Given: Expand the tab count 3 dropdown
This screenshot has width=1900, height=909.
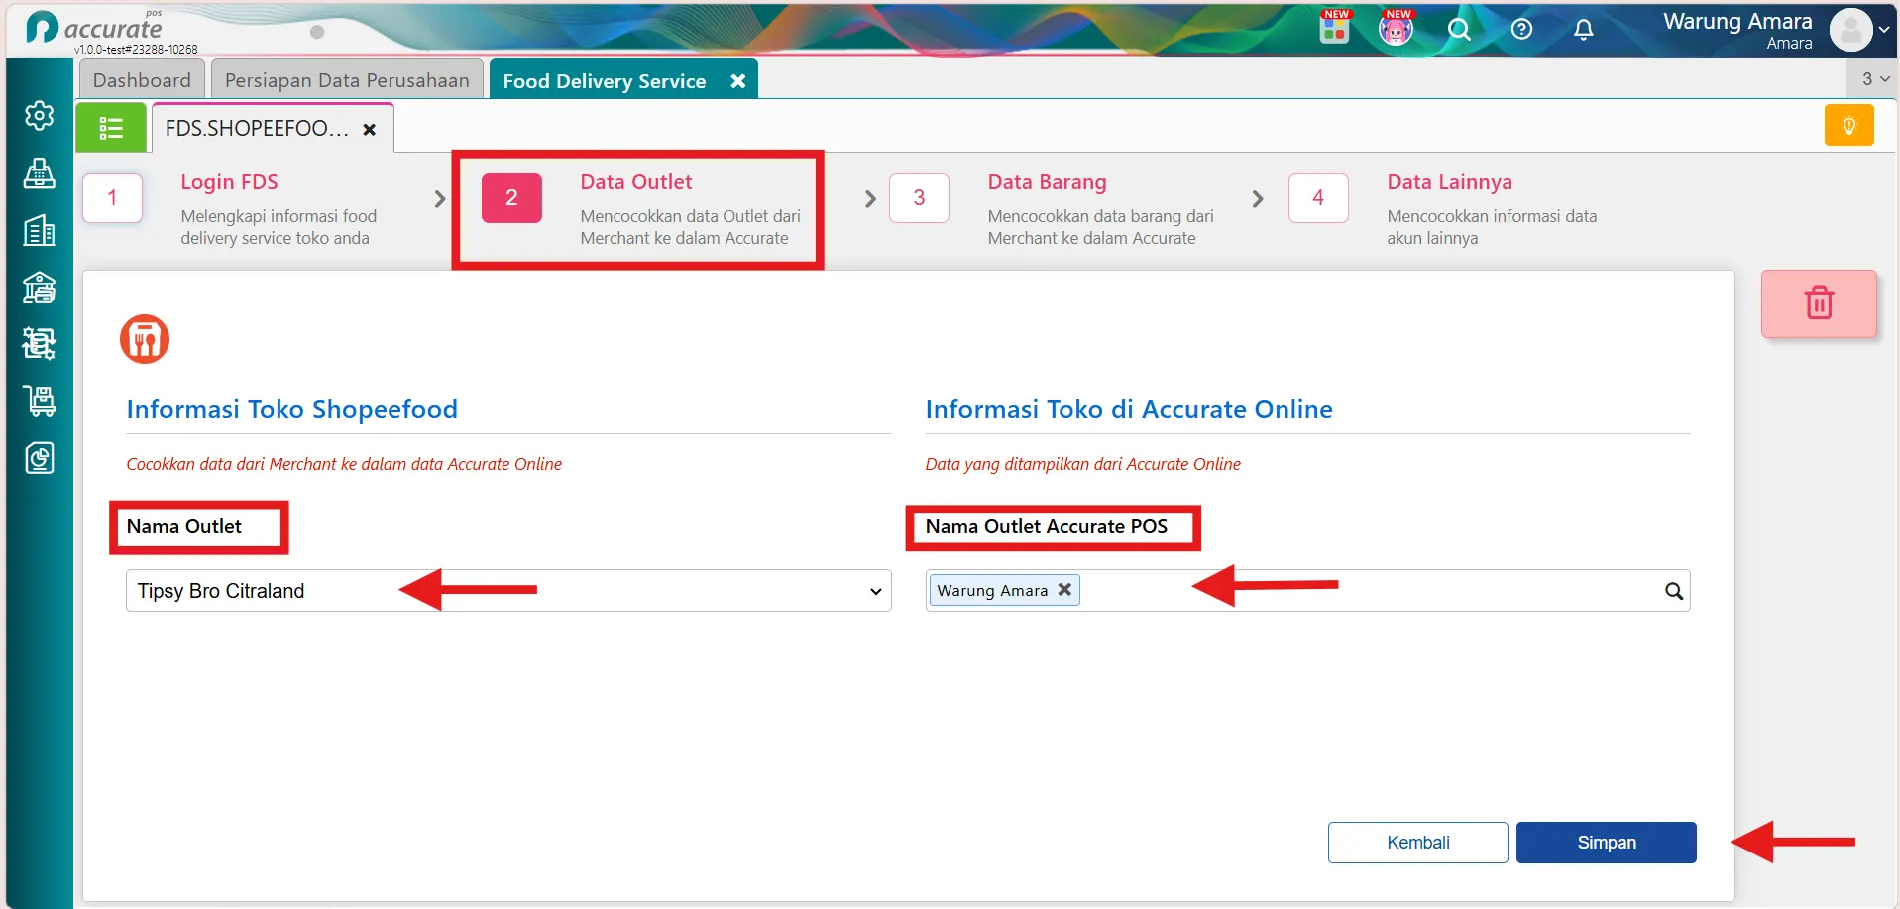Looking at the screenshot, I should (x=1873, y=79).
